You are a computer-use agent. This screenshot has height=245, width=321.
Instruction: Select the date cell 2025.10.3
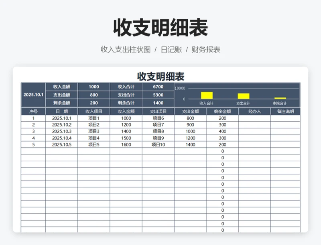pos(62,131)
